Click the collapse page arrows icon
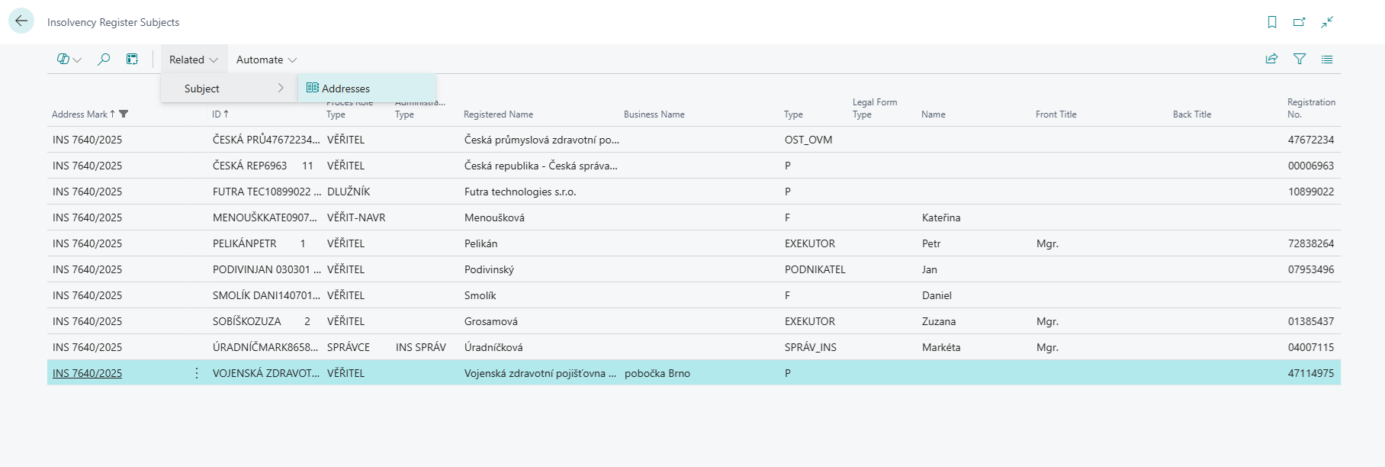 tap(1327, 22)
